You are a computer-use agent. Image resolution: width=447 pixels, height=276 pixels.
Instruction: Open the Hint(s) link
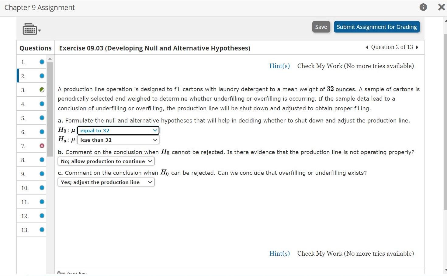(x=279, y=66)
